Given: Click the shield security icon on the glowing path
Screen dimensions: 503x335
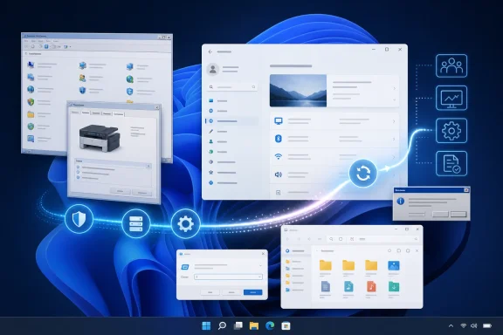Looking at the screenshot, I should pos(79,219).
